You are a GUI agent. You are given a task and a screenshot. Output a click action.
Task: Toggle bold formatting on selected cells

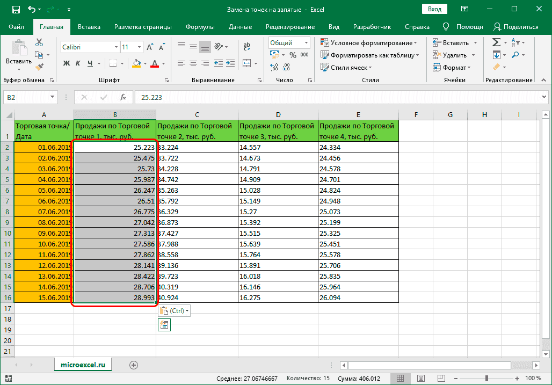click(x=66, y=63)
